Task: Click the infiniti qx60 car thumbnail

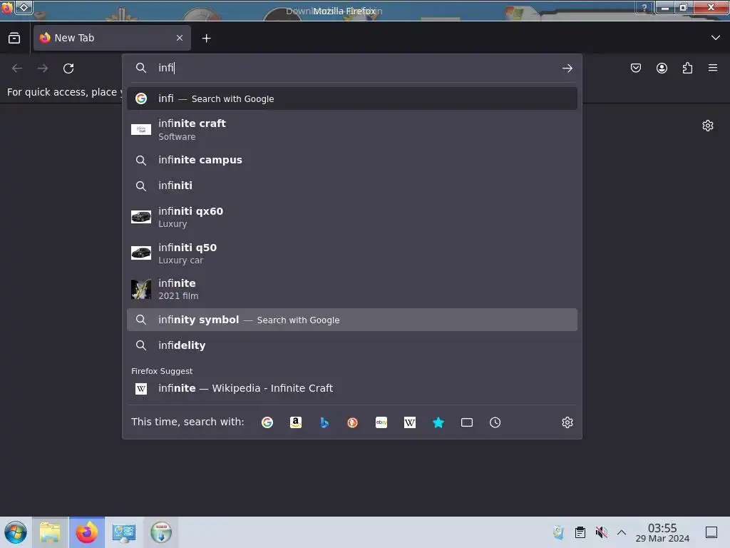Action: click(141, 217)
